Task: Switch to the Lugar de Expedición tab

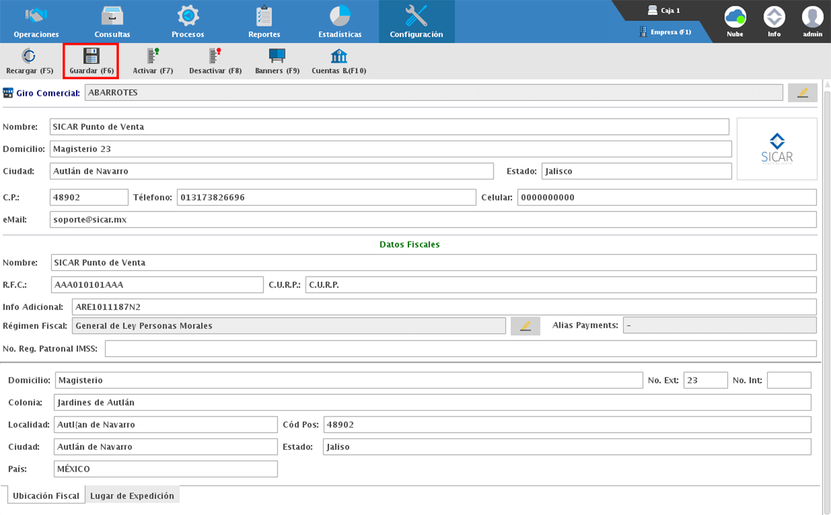Action: (x=132, y=496)
